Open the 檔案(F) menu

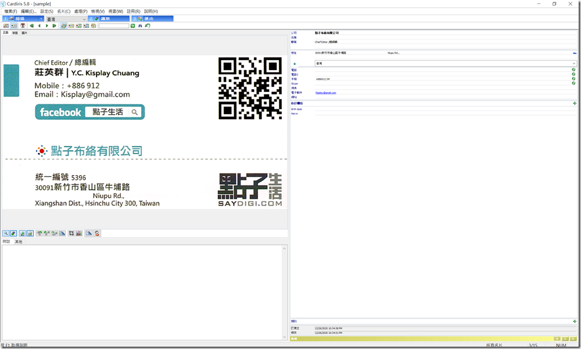tap(11, 11)
